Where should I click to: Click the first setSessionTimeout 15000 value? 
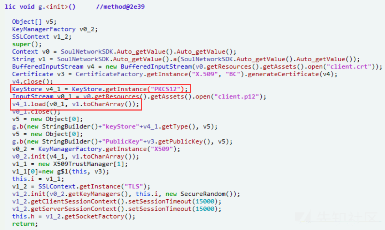click(x=205, y=201)
